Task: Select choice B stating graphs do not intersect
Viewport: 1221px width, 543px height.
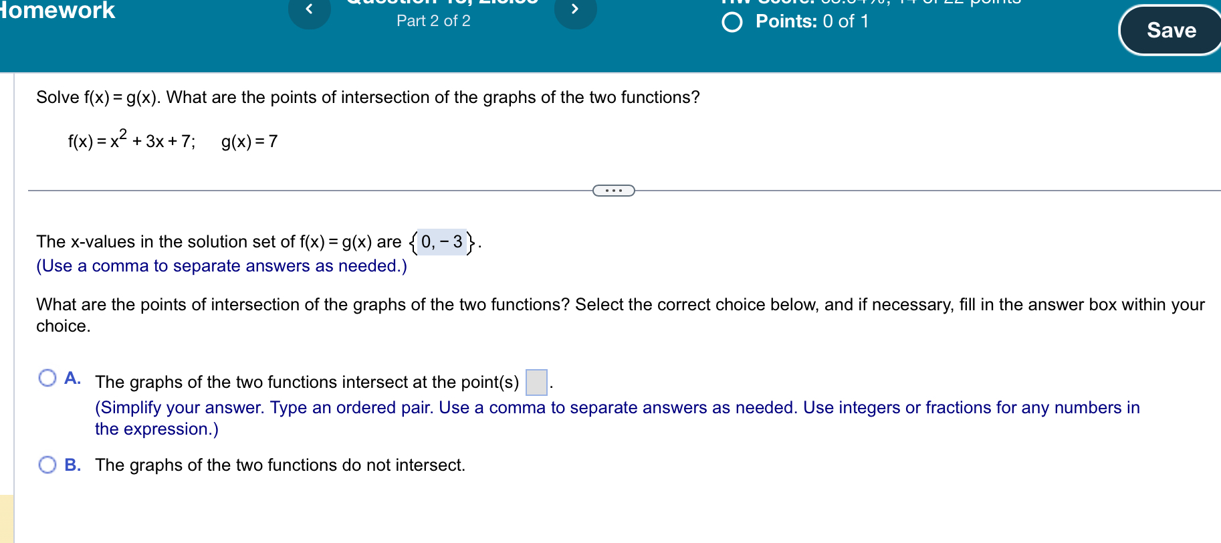Action: 47,463
